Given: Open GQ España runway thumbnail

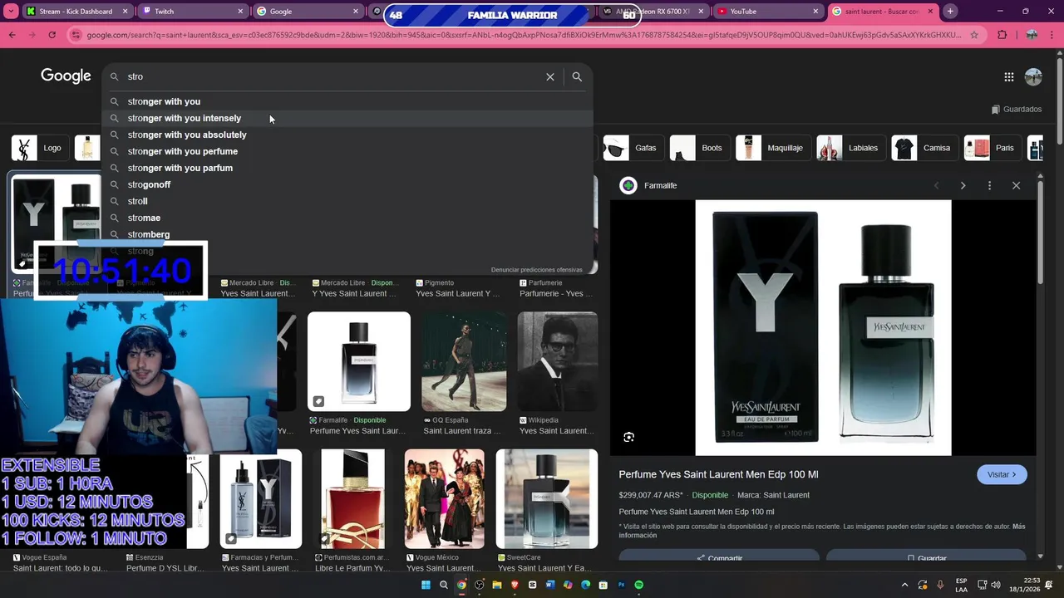Looking at the screenshot, I should coord(464,361).
